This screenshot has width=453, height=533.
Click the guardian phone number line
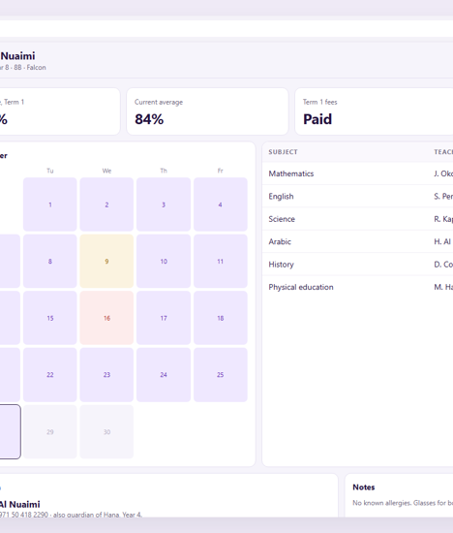click(71, 515)
